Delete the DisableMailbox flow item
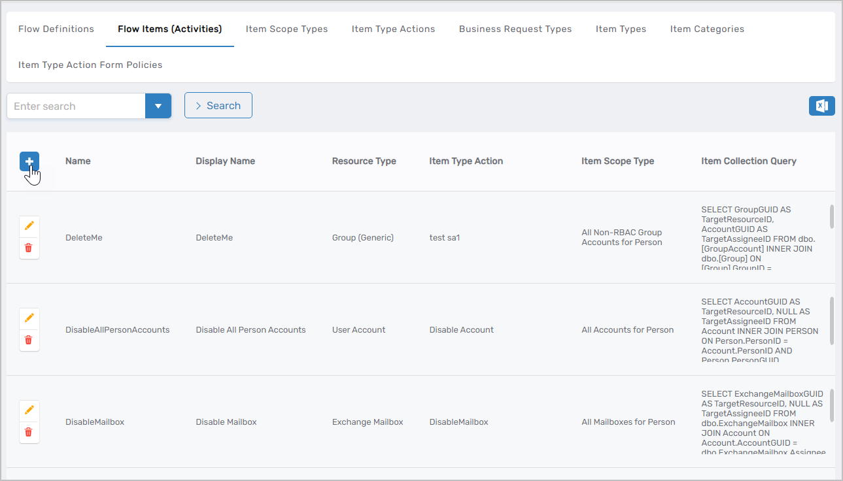The height and width of the screenshot is (481, 843). [29, 432]
